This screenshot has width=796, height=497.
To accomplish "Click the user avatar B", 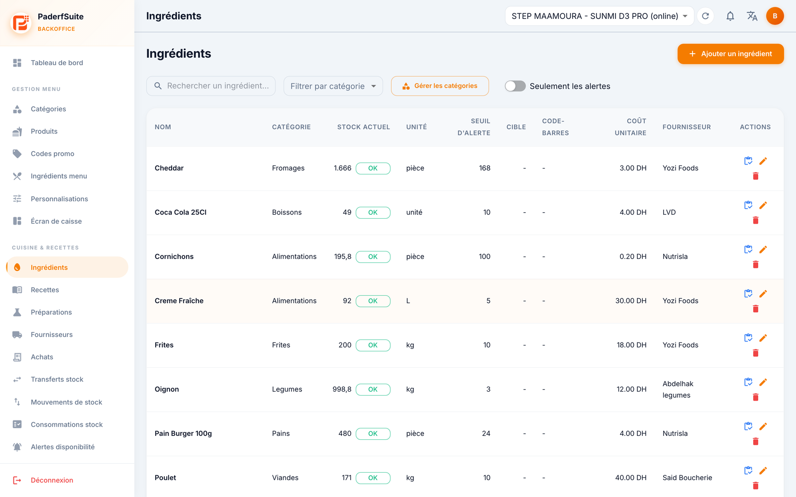I will [775, 16].
